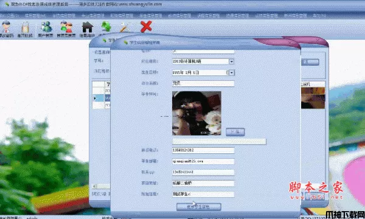
Task: Open user management via the blue-green people icon
Action: (46, 27)
